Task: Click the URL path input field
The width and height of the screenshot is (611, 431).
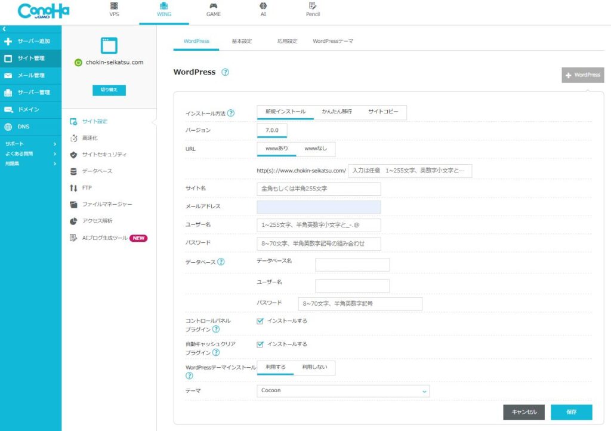Action: [410, 171]
